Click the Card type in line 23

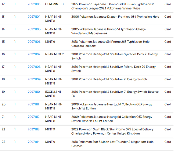(167, 142)
